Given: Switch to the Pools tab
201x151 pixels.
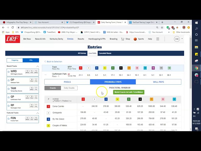Looking at the screenshot, I should point(67,82).
